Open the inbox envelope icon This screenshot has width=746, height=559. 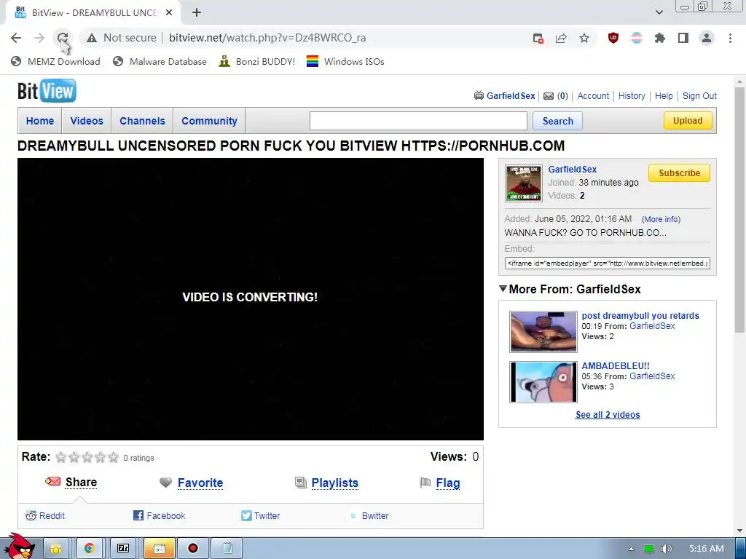pyautogui.click(x=549, y=96)
